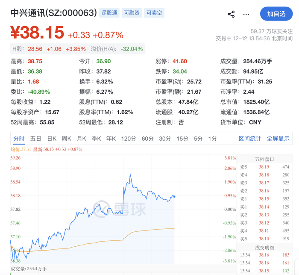The height and width of the screenshot is (275, 299).
Task: Click the 流通值 value 1536.84亿
Action: coord(256,112)
